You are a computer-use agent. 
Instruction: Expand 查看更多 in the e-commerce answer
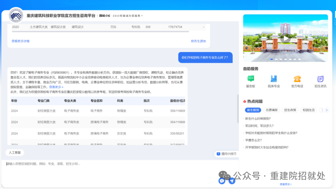click(x=56, y=87)
